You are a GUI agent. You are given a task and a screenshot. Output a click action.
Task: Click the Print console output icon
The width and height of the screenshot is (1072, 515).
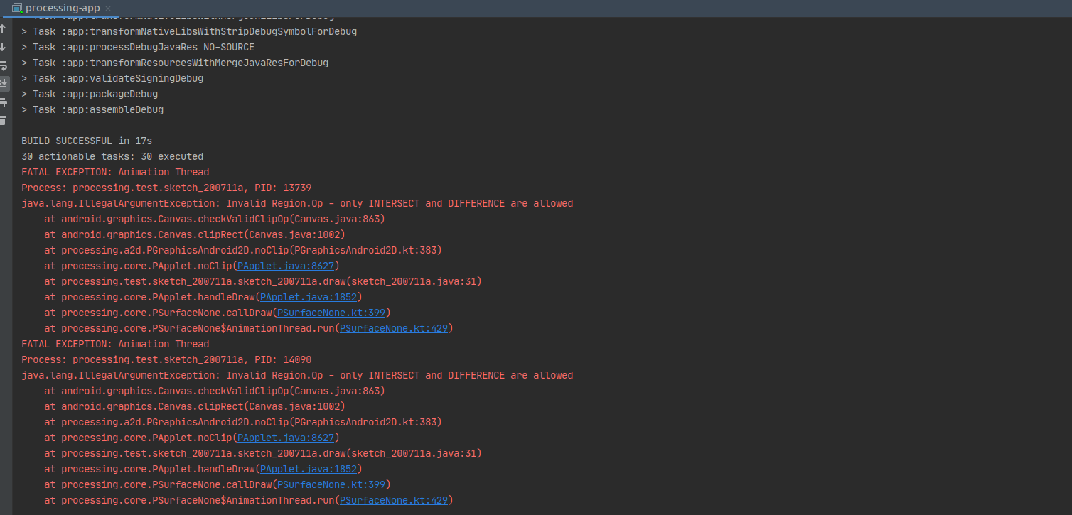[4, 102]
